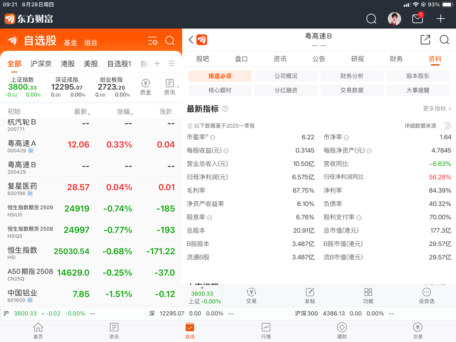Open 复星医药 row in watchlist
The height and width of the screenshot is (342, 456).
click(91, 187)
